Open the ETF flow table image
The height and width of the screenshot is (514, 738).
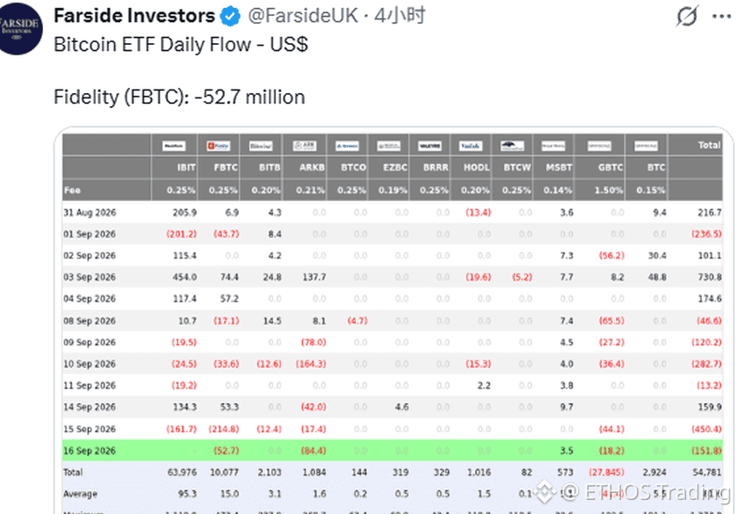(x=394, y=320)
